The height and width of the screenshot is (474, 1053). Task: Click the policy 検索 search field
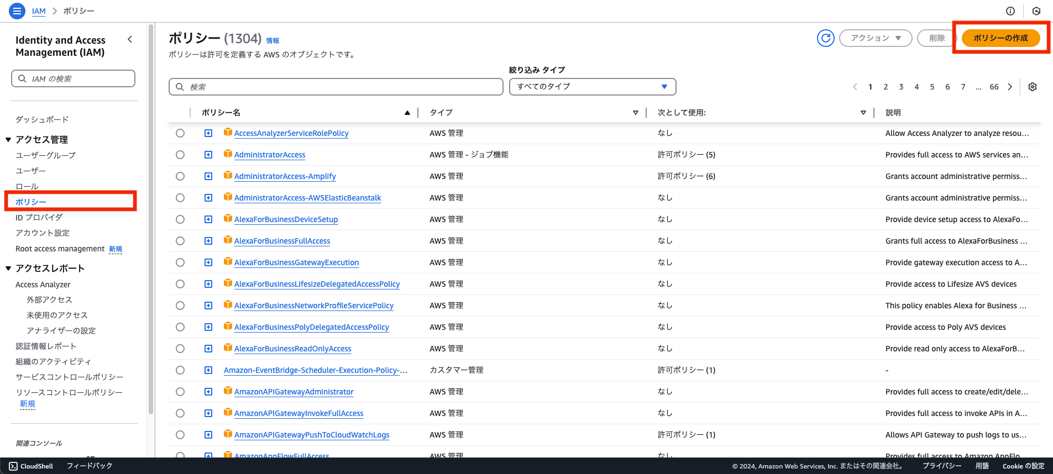tap(336, 87)
